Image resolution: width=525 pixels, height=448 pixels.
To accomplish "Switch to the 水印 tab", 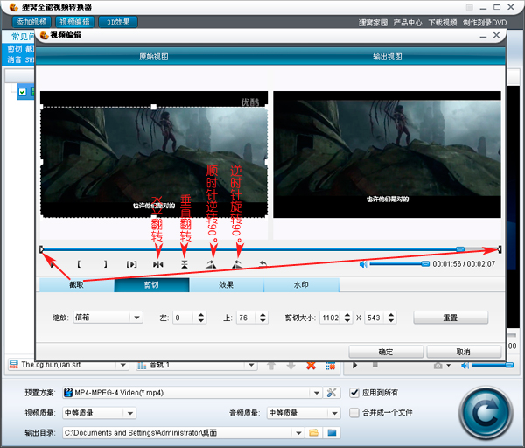I will [x=301, y=285].
